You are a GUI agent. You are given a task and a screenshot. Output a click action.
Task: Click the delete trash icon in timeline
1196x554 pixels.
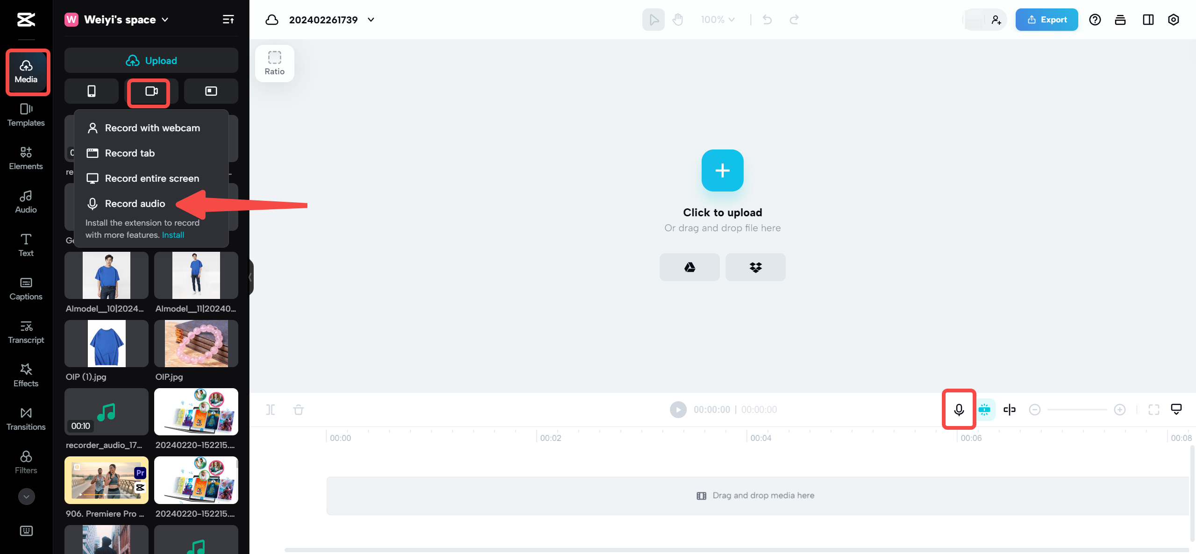click(x=298, y=410)
